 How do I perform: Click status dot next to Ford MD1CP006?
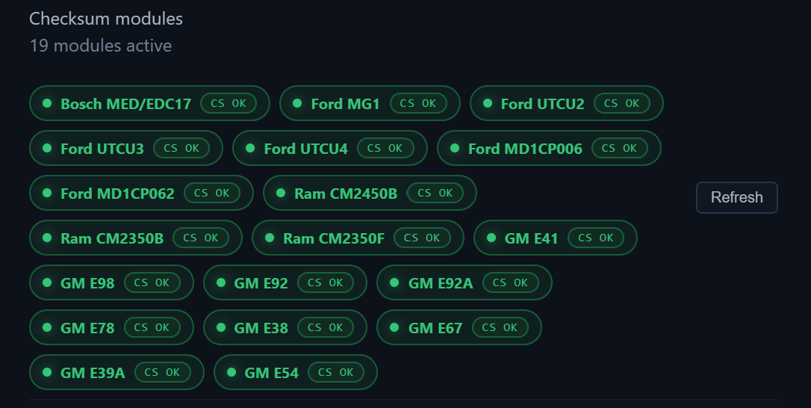coord(455,148)
